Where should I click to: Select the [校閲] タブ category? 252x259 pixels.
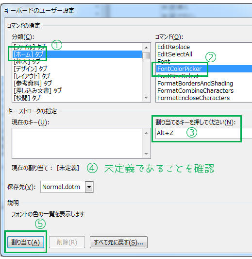tap(77, 98)
